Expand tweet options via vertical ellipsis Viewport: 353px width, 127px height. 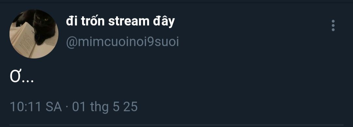333,26
